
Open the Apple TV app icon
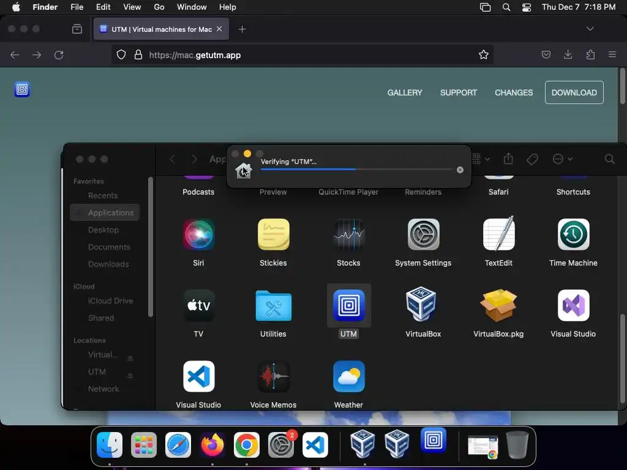(x=199, y=305)
